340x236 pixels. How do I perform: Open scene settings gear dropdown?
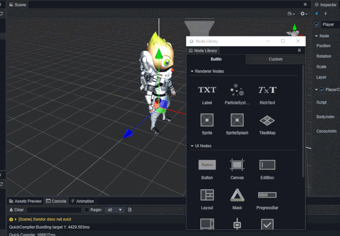[303, 14]
